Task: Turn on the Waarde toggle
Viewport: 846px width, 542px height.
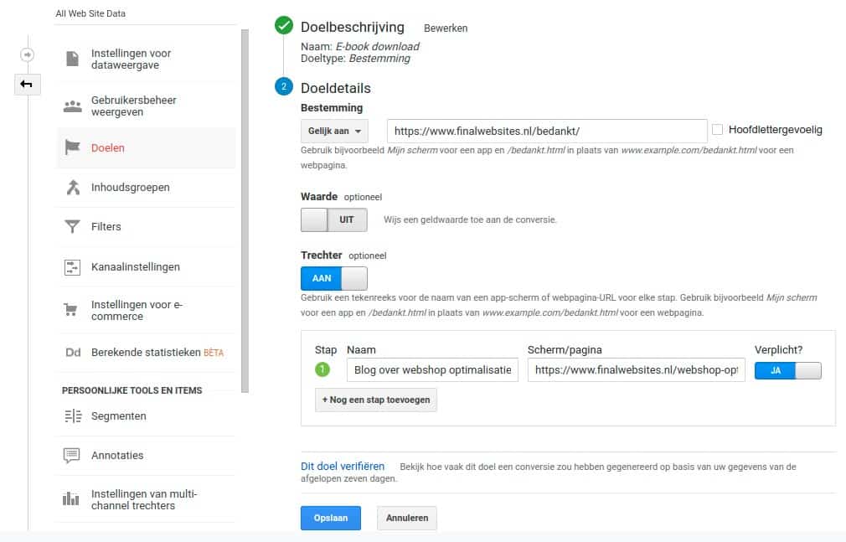Action: (x=333, y=219)
